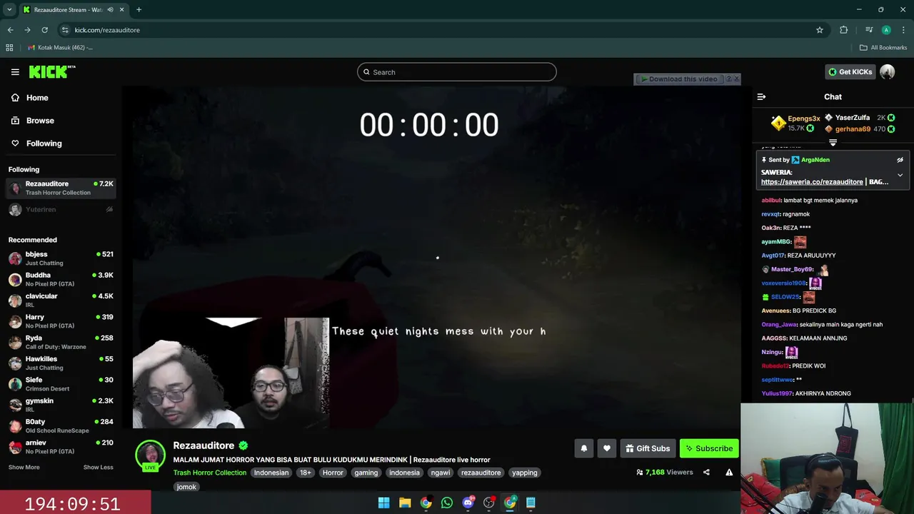Click username ArgaNden in pinned message
This screenshot has width=914, height=514.
pos(815,160)
